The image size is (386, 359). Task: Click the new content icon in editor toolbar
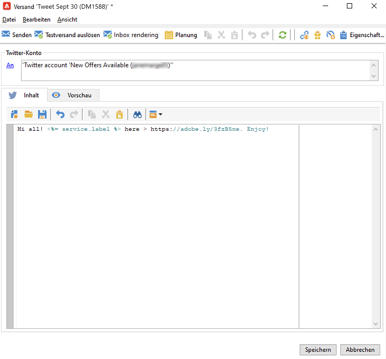[15, 114]
